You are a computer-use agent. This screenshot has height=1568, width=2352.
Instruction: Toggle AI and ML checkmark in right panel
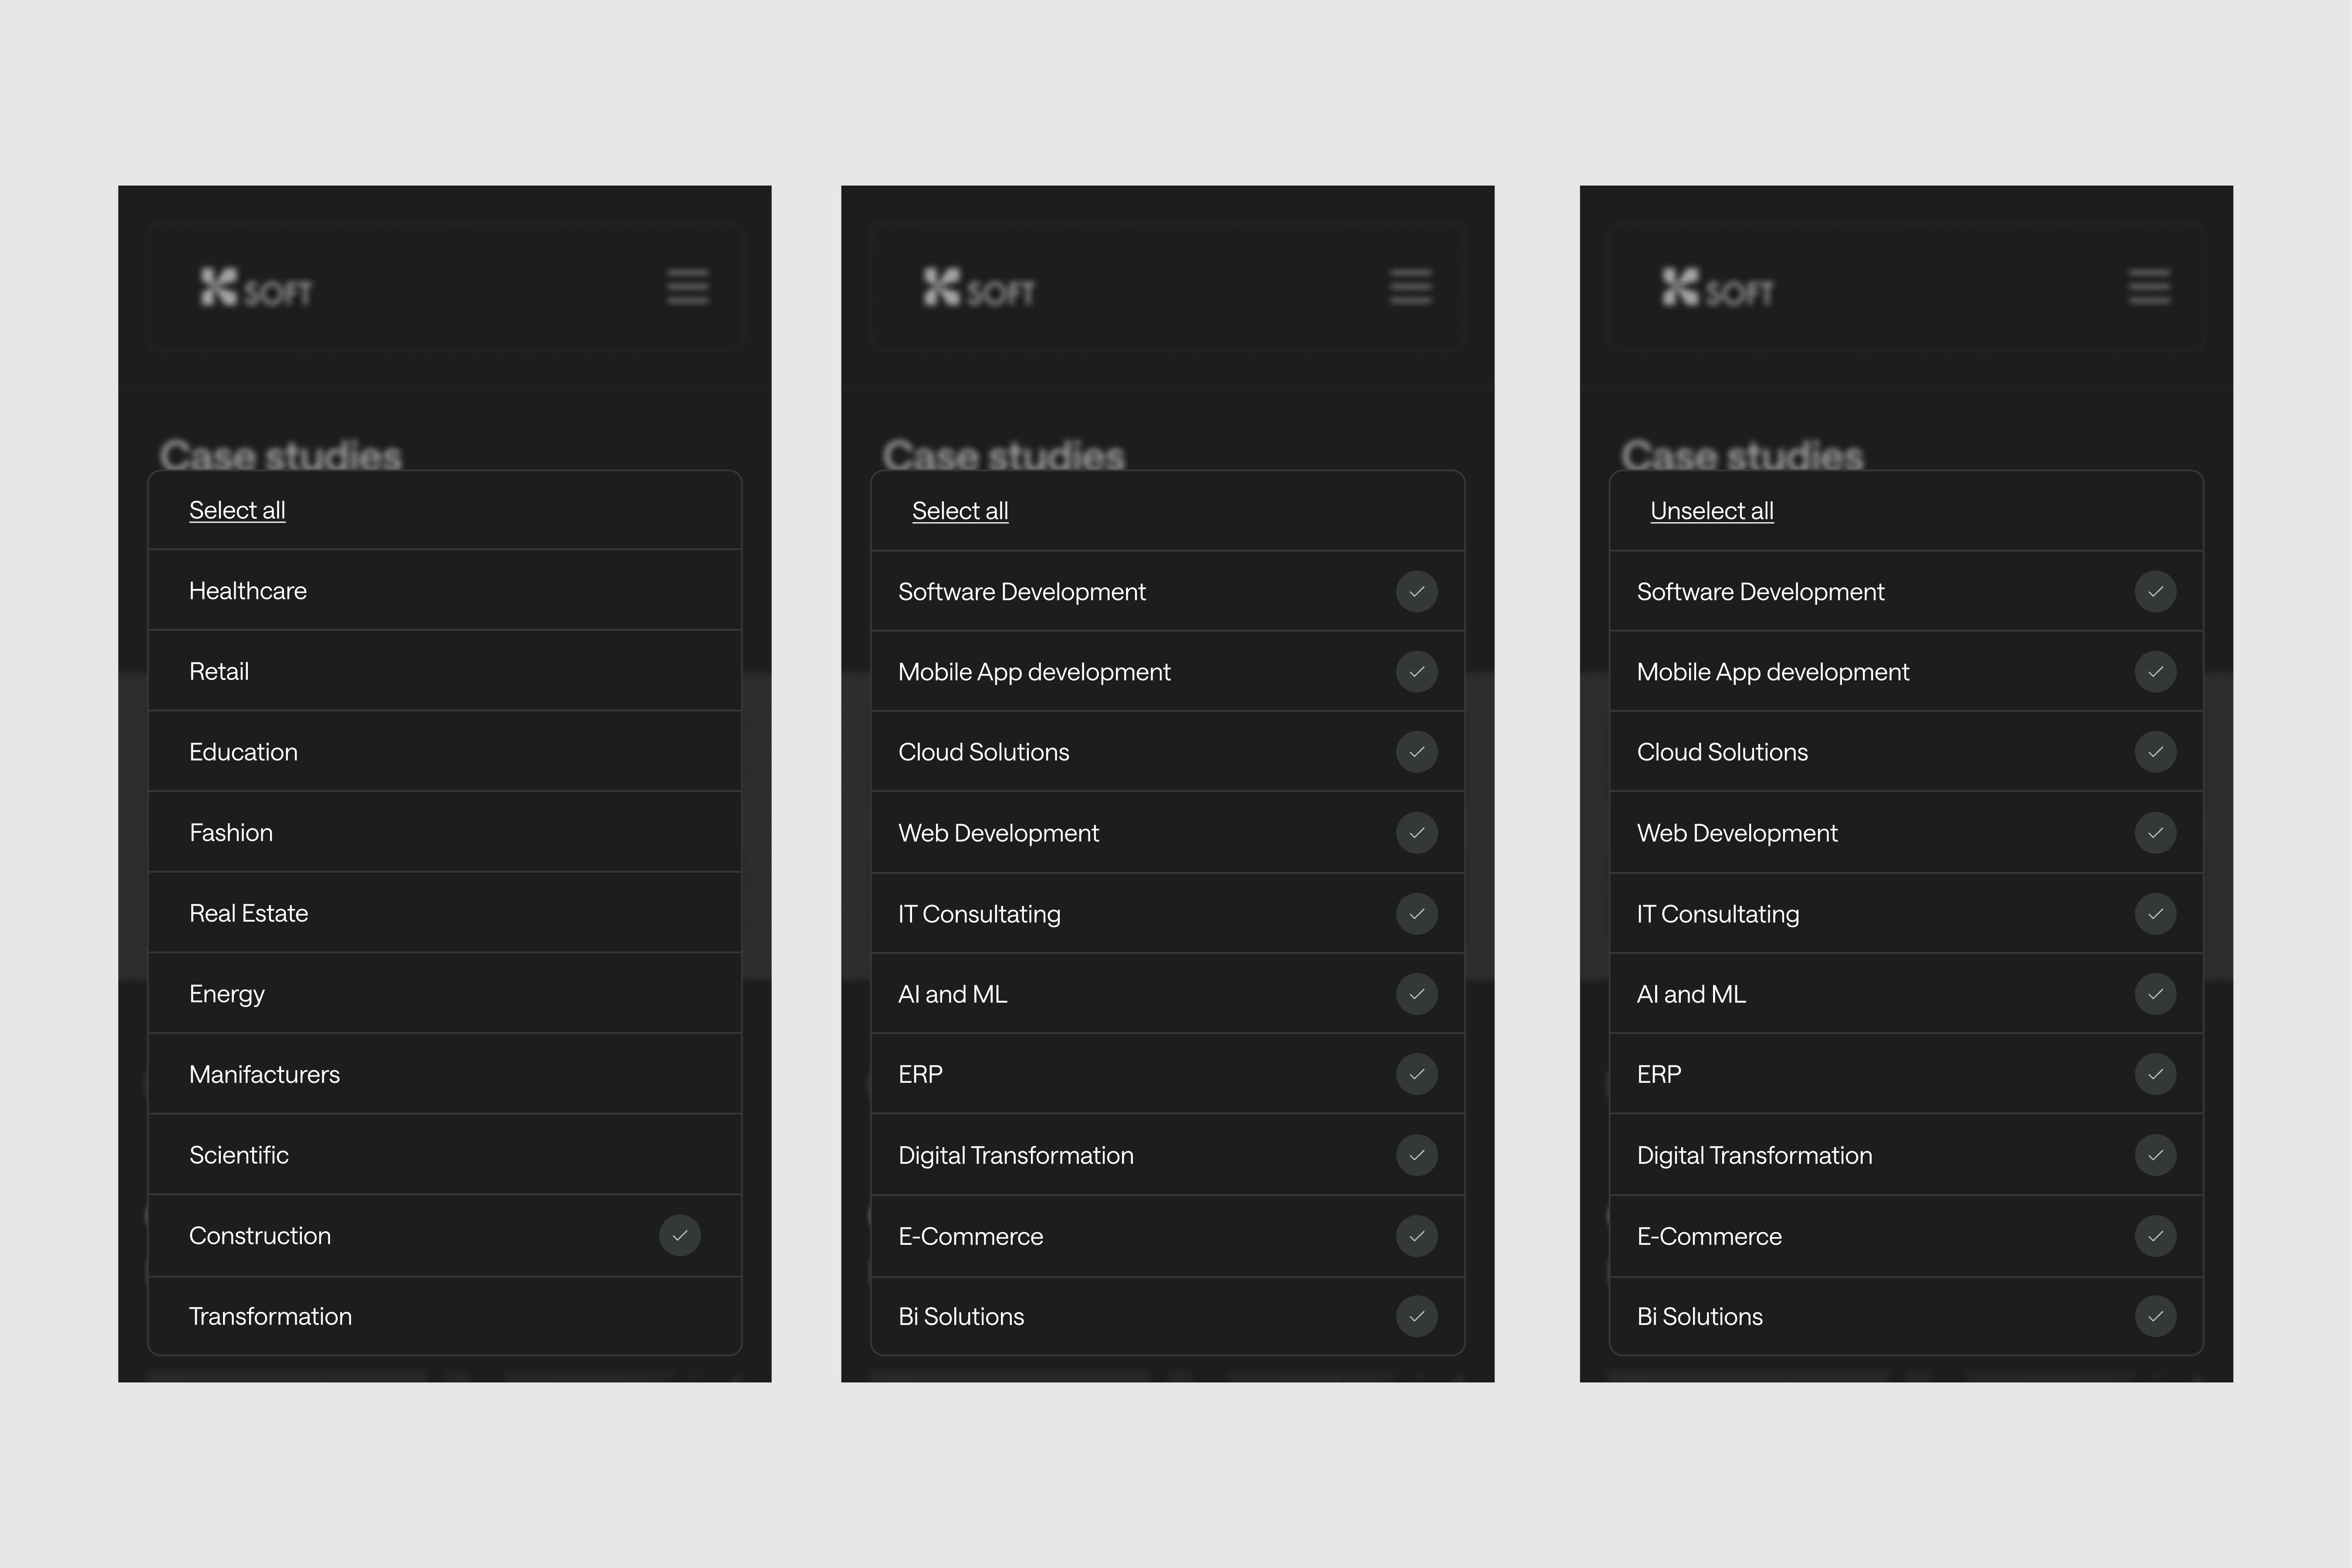click(x=2155, y=994)
